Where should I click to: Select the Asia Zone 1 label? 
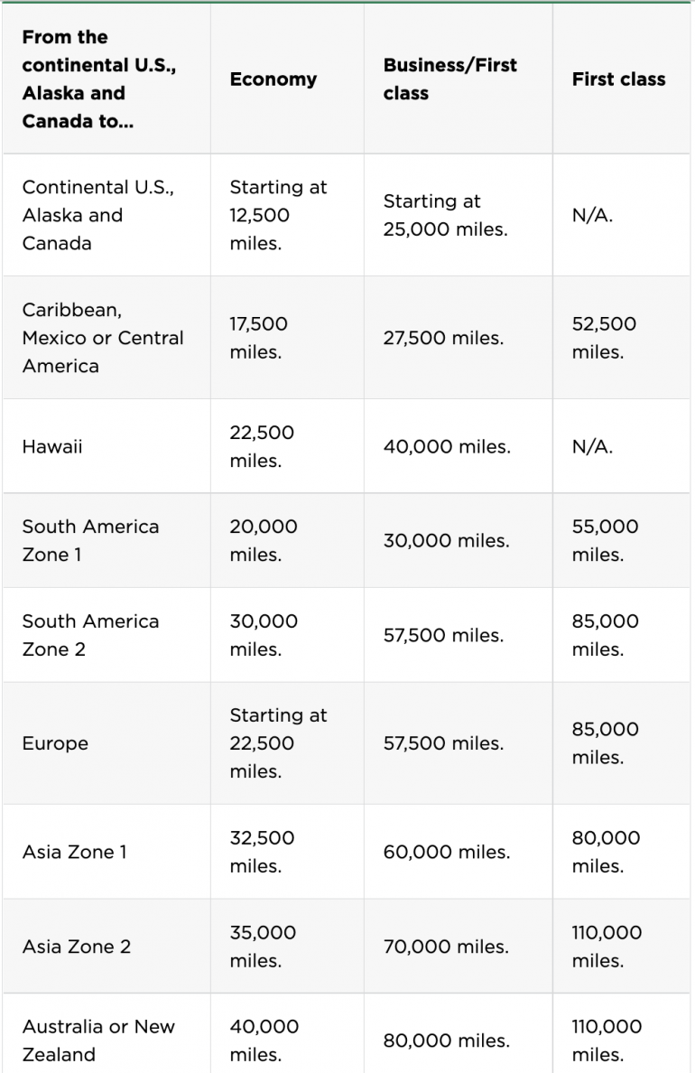point(75,852)
